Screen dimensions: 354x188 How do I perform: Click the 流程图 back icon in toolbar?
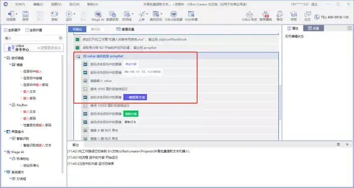[x=11, y=14]
